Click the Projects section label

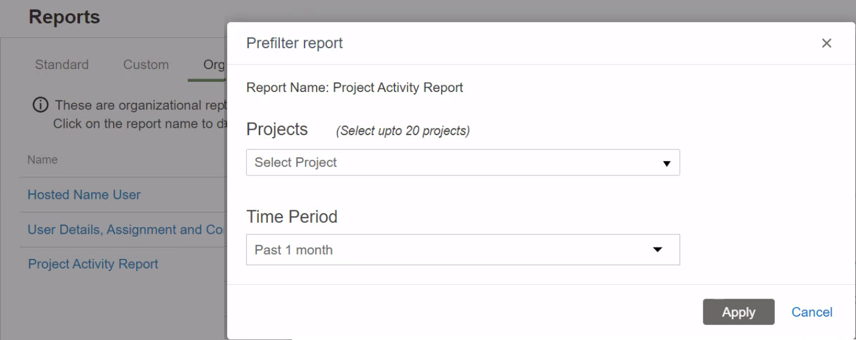277,129
